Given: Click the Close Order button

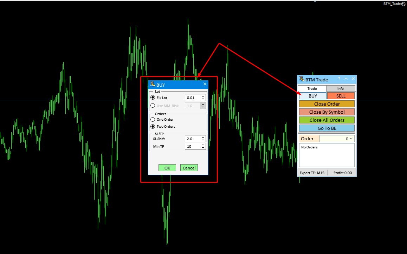Looking at the screenshot, I should [x=327, y=104].
